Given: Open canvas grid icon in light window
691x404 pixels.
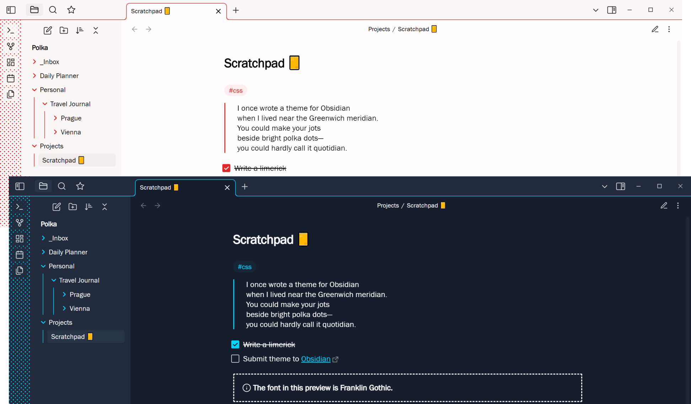Looking at the screenshot, I should point(11,63).
